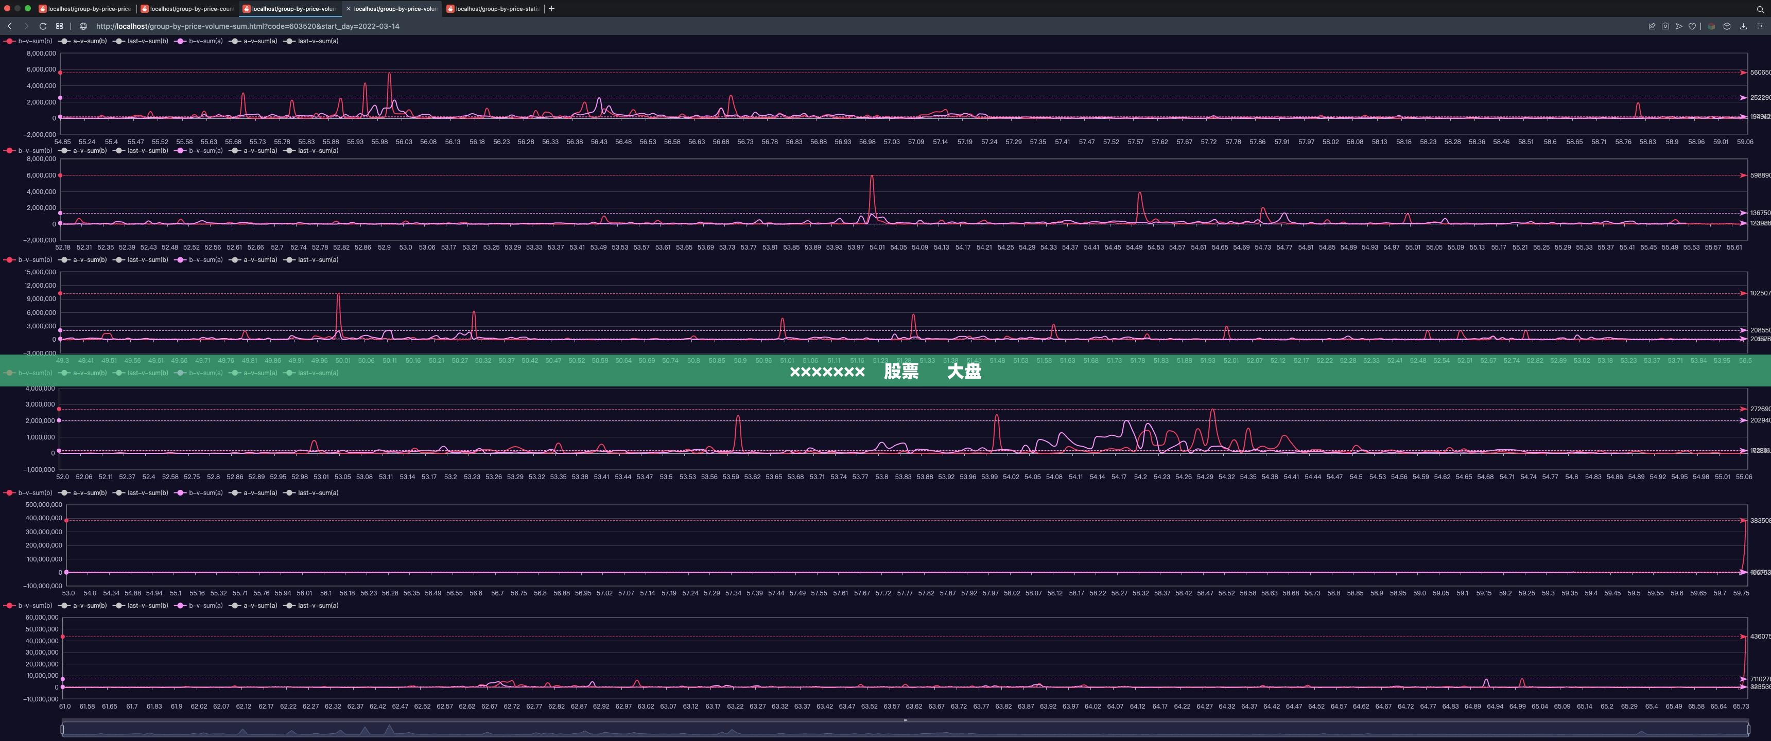Close the active group-by-price-volume tab
1771x741 pixels.
click(x=349, y=9)
